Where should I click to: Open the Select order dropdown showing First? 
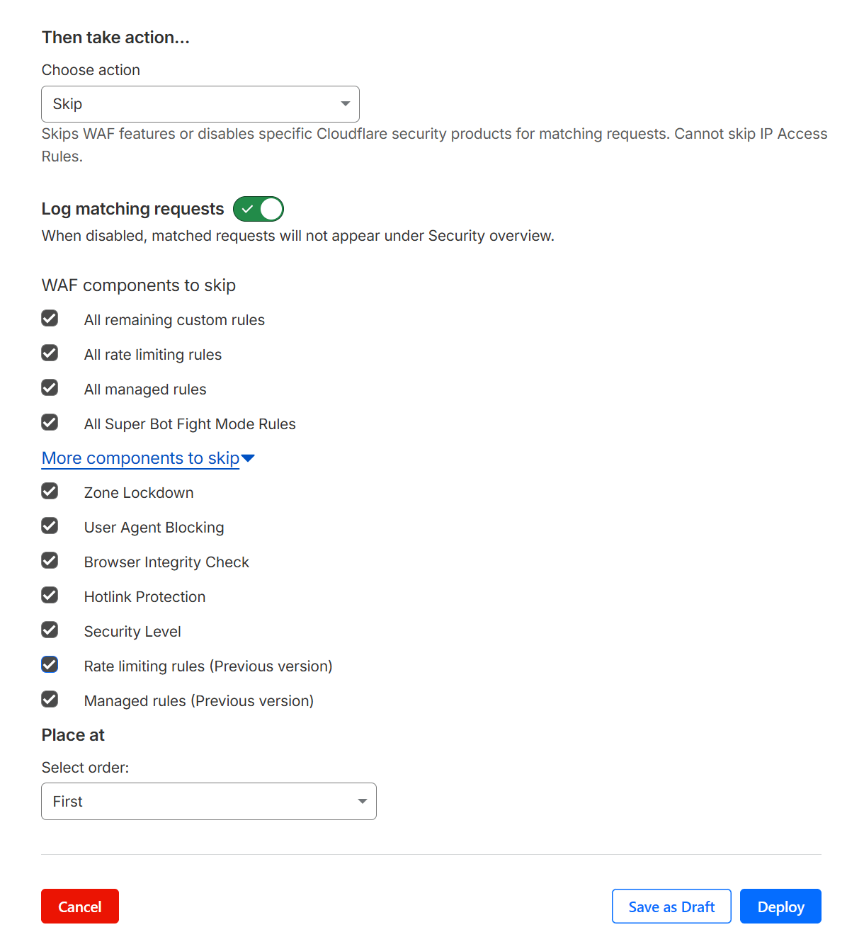(x=208, y=801)
